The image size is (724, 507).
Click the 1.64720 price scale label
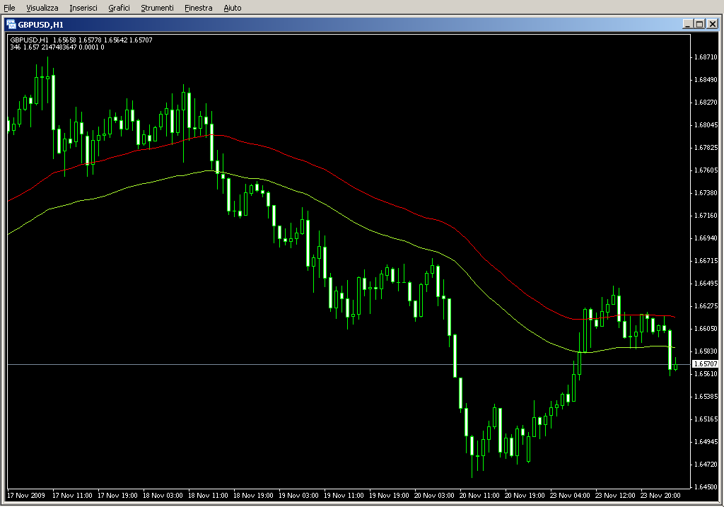coord(706,465)
